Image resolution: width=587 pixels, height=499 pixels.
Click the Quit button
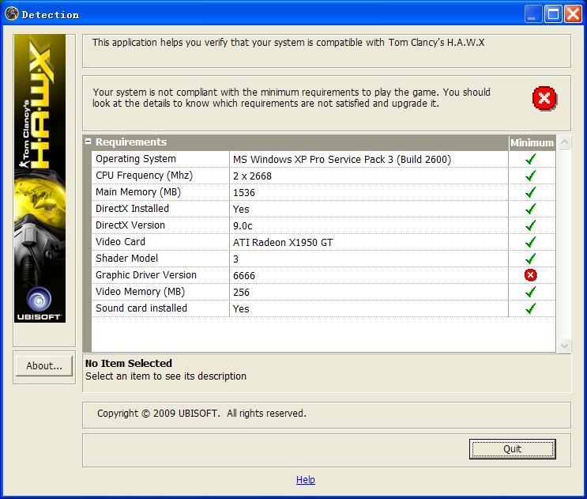point(512,449)
